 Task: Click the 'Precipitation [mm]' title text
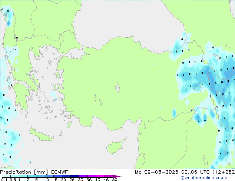[x=24, y=172]
